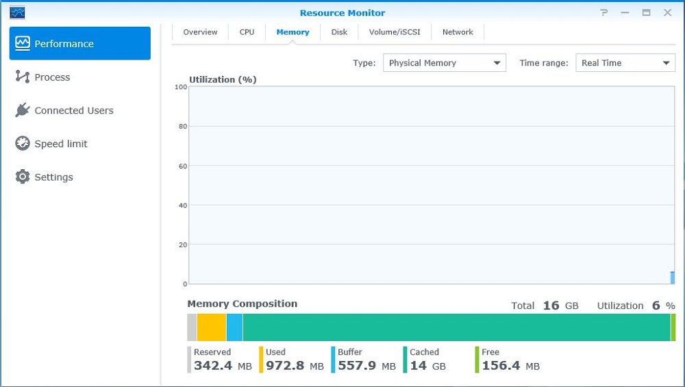The image size is (685, 387).
Task: Switch to the CPU tab
Action: (x=247, y=32)
